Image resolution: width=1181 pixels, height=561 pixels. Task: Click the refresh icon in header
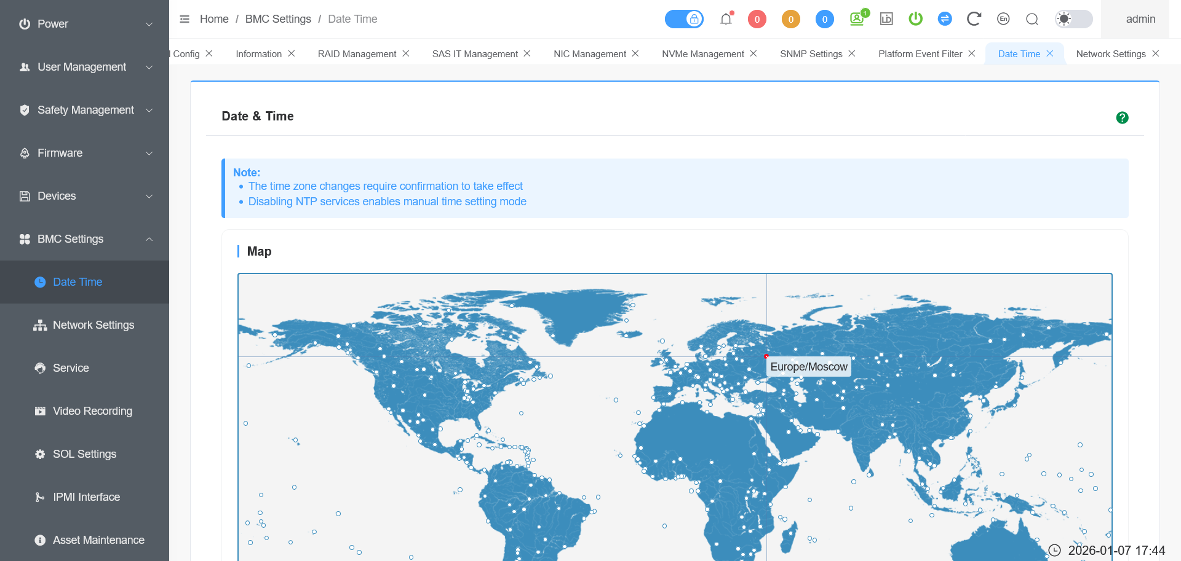tap(973, 19)
